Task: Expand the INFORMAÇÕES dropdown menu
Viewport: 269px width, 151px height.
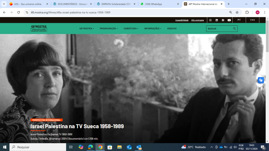Action: (153, 29)
